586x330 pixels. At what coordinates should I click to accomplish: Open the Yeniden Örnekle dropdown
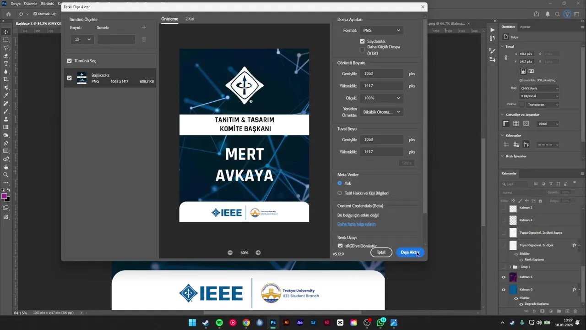(x=381, y=112)
